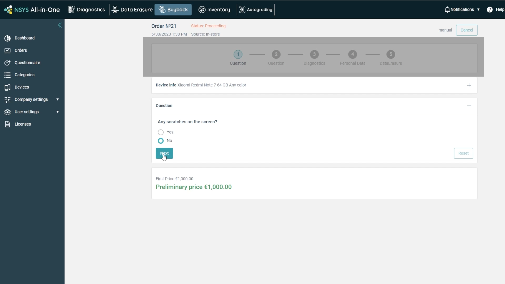
Task: Click the Diagnostics tab icon
Action: coord(71,9)
